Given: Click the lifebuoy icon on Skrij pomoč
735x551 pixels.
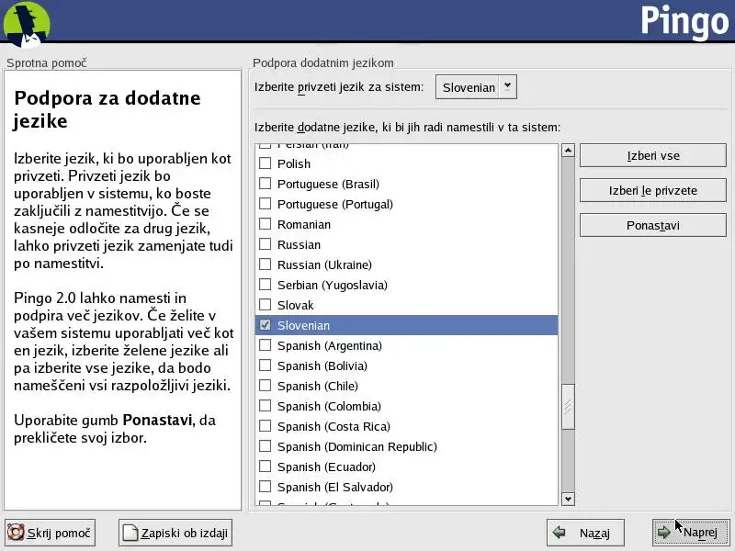Looking at the screenshot, I should [x=16, y=533].
